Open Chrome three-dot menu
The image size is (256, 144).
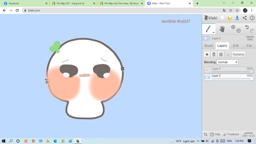(251, 10)
